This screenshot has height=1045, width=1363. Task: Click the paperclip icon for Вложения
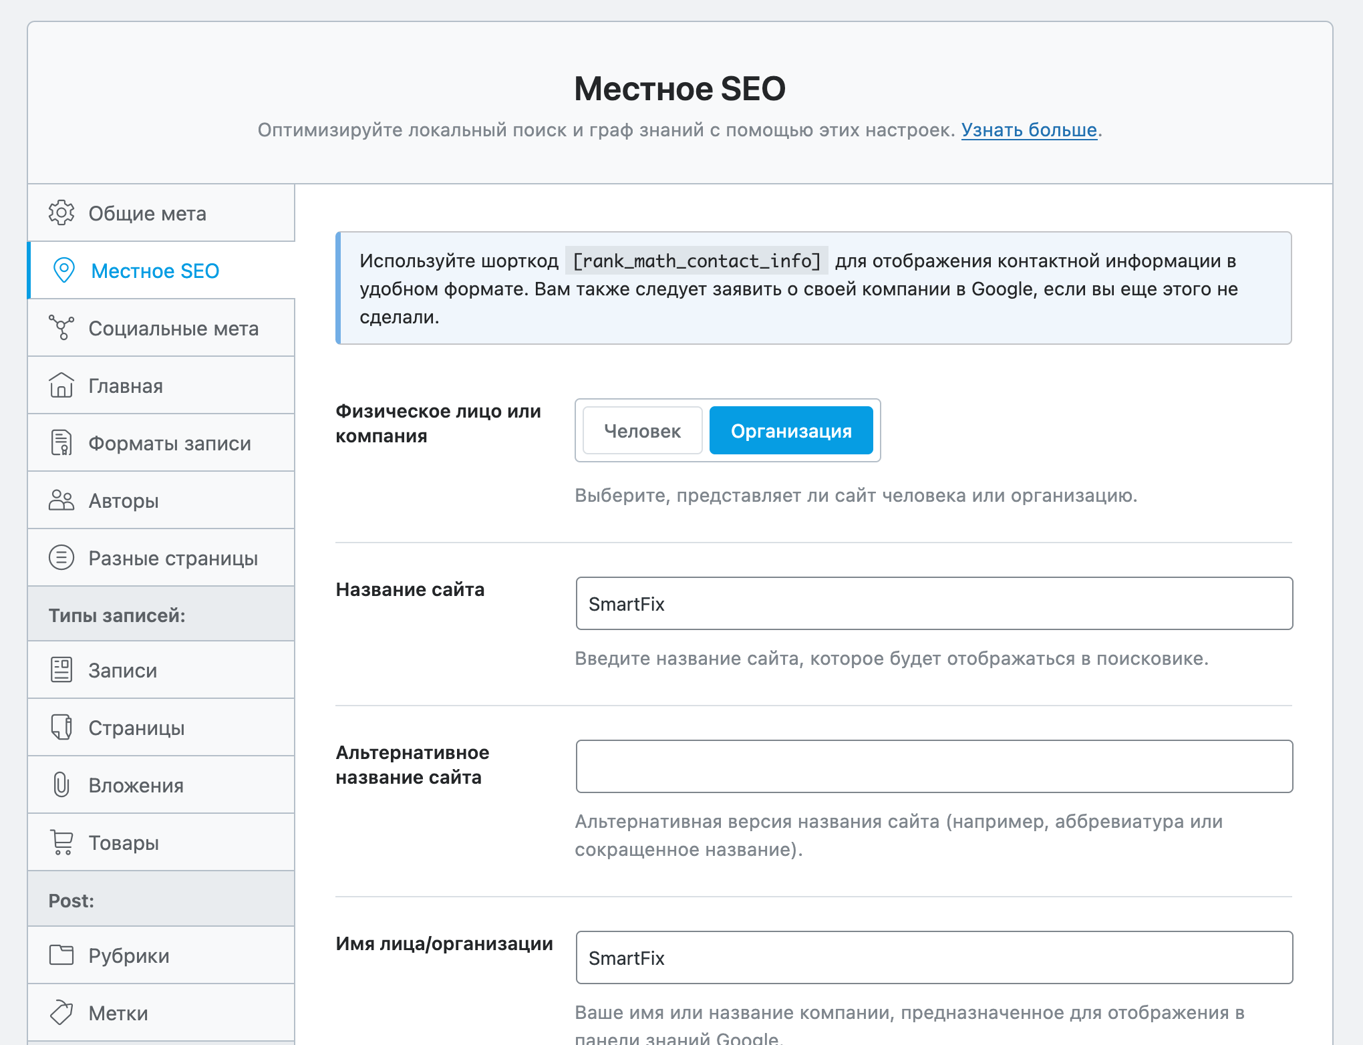pos(61,785)
